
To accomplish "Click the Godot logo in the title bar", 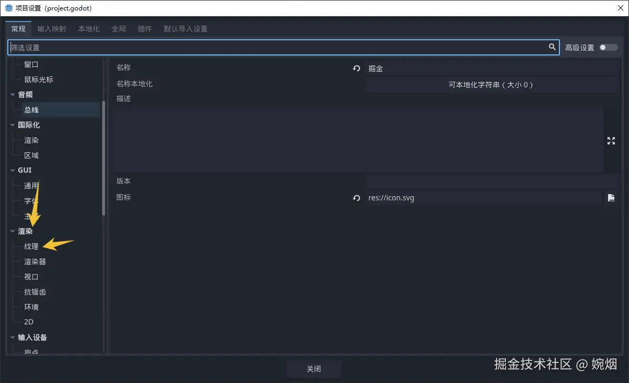I will 8,8.
